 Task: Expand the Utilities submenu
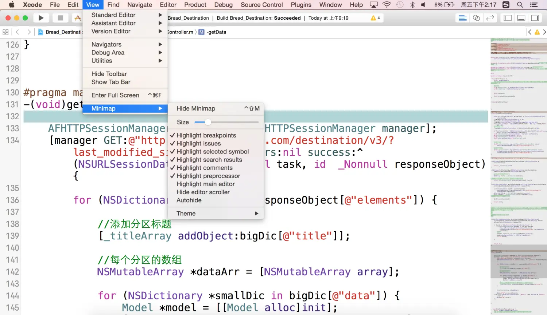coord(125,61)
